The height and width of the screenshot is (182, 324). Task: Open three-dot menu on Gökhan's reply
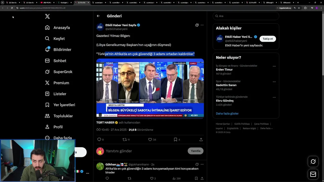(202, 164)
